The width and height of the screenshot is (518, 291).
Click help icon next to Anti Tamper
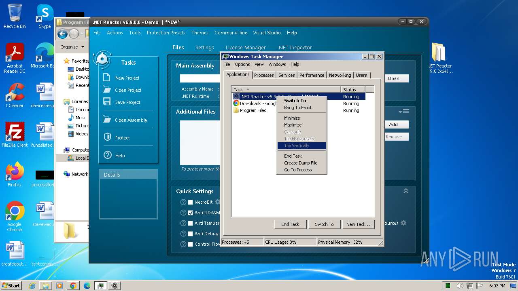pos(183,223)
